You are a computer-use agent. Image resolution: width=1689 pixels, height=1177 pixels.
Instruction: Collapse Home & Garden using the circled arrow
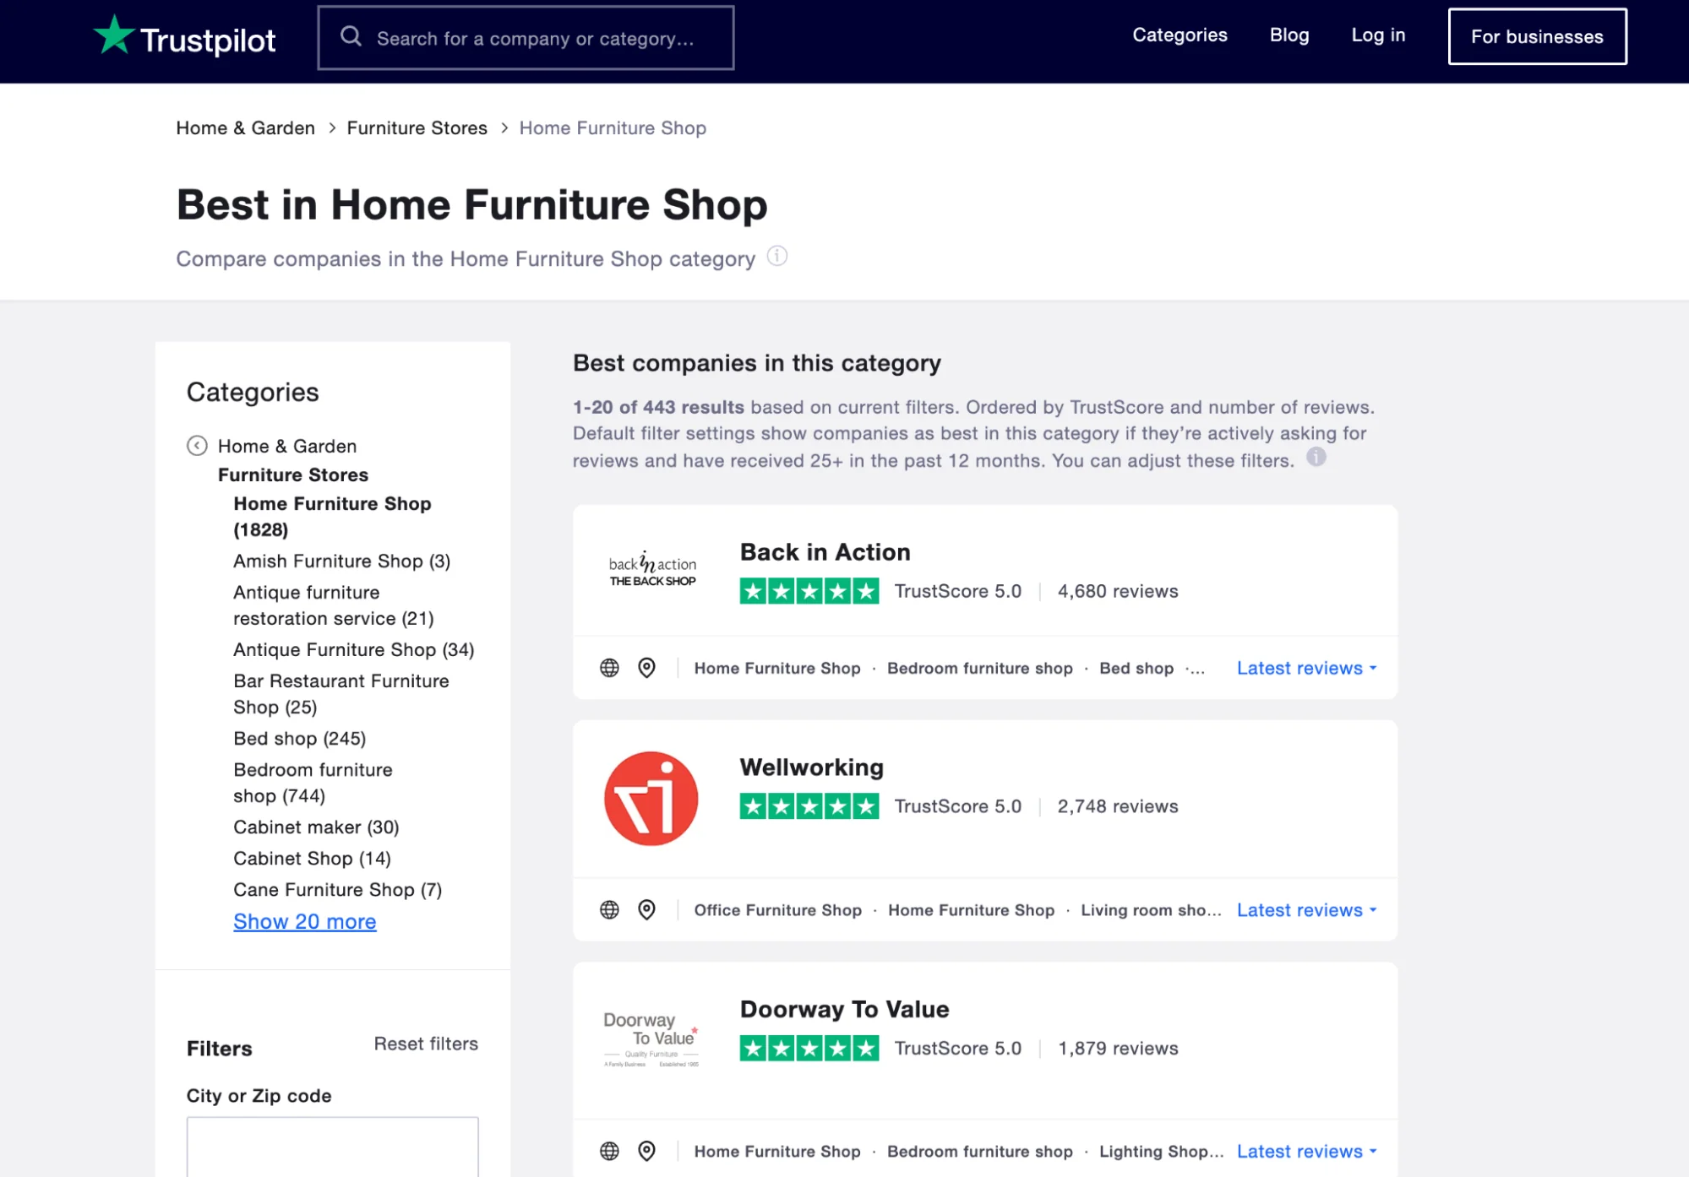tap(196, 446)
